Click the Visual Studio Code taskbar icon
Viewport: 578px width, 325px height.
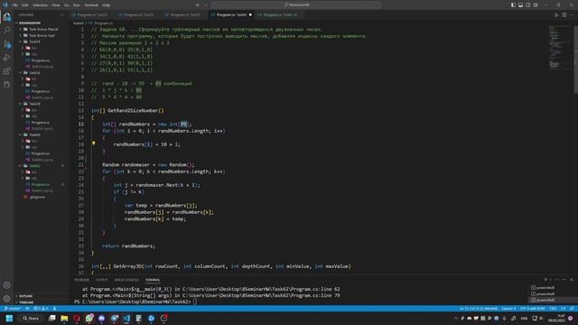coord(126,318)
